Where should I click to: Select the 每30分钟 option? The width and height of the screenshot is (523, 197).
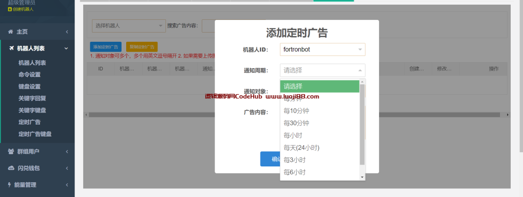coord(320,123)
